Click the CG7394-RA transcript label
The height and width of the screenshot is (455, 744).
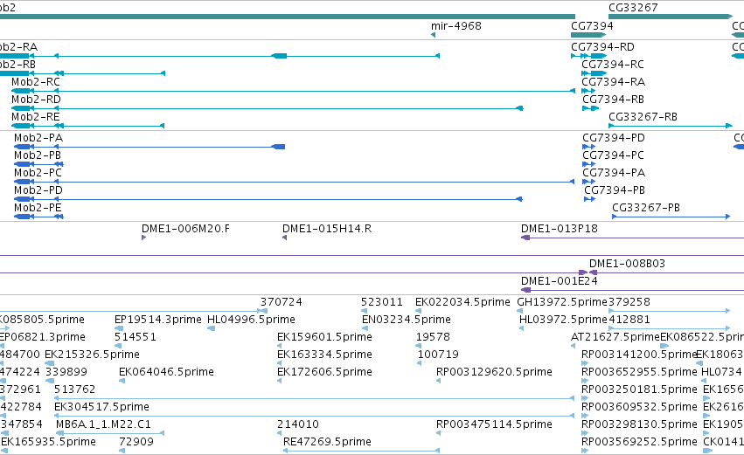tap(614, 82)
